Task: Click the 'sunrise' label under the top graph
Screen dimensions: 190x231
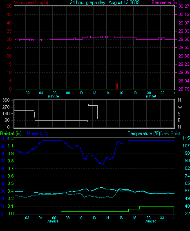Action: (53, 96)
